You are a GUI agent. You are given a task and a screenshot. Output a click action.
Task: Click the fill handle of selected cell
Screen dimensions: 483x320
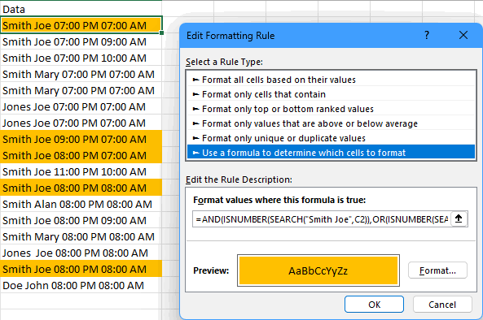(162, 32)
